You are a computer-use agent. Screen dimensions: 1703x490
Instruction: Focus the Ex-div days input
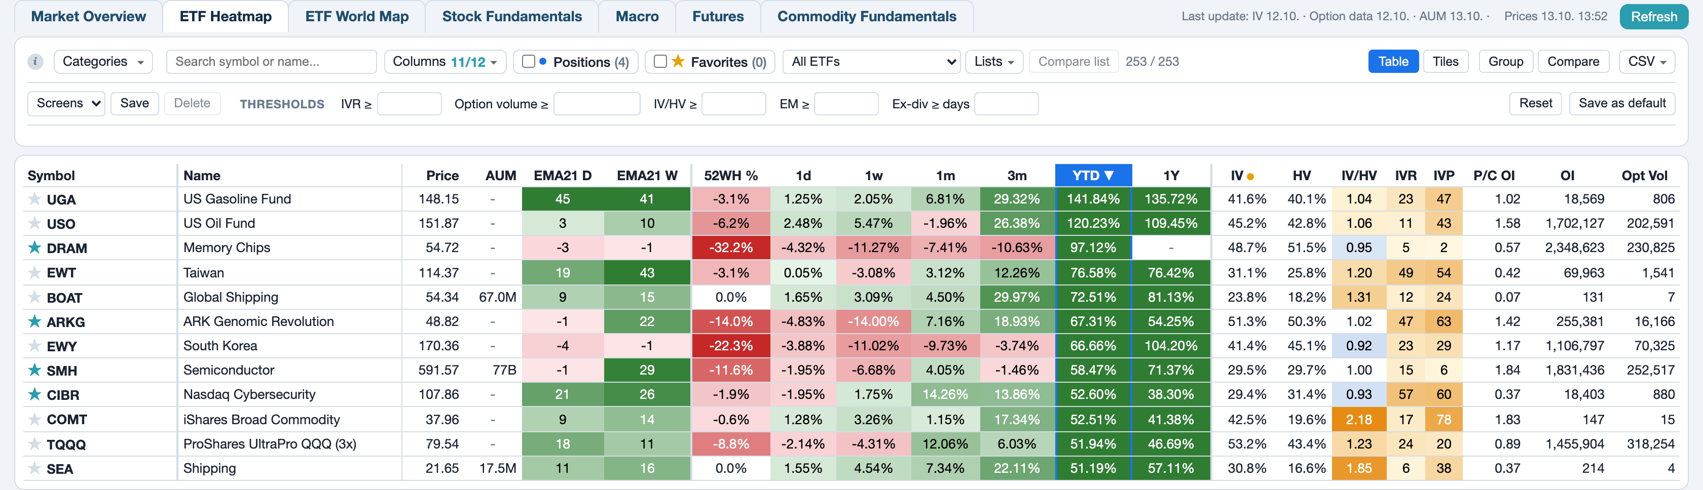(x=1006, y=104)
